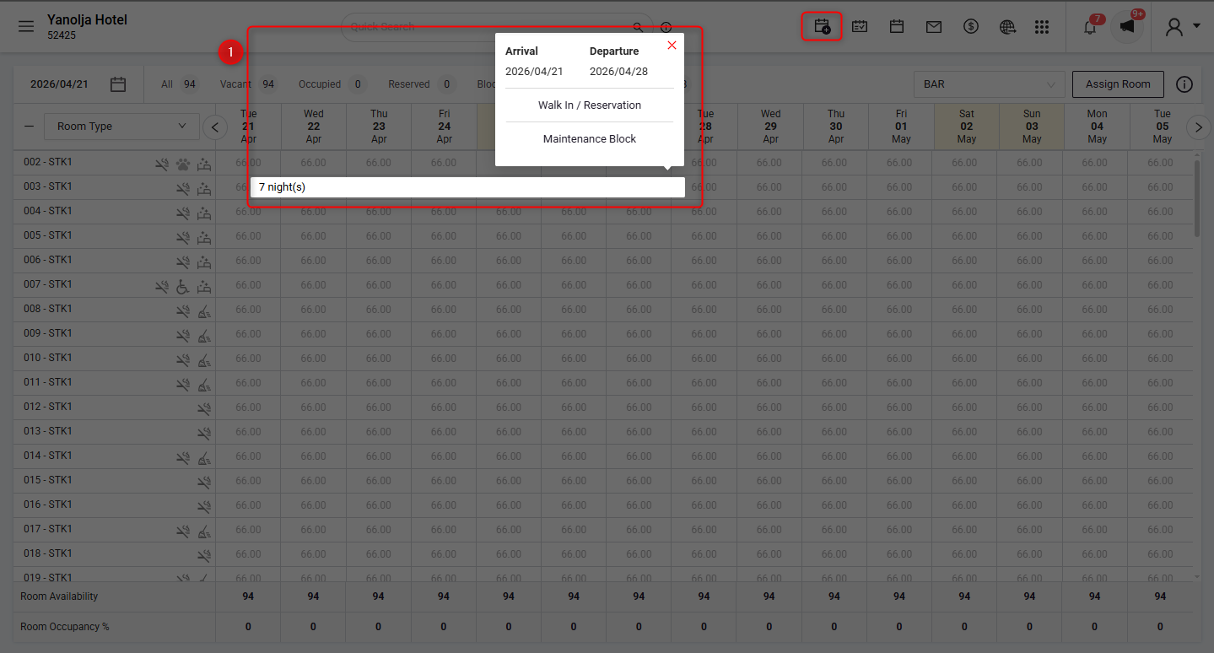Open the mail envelope icon
The width and height of the screenshot is (1214, 653).
(934, 27)
